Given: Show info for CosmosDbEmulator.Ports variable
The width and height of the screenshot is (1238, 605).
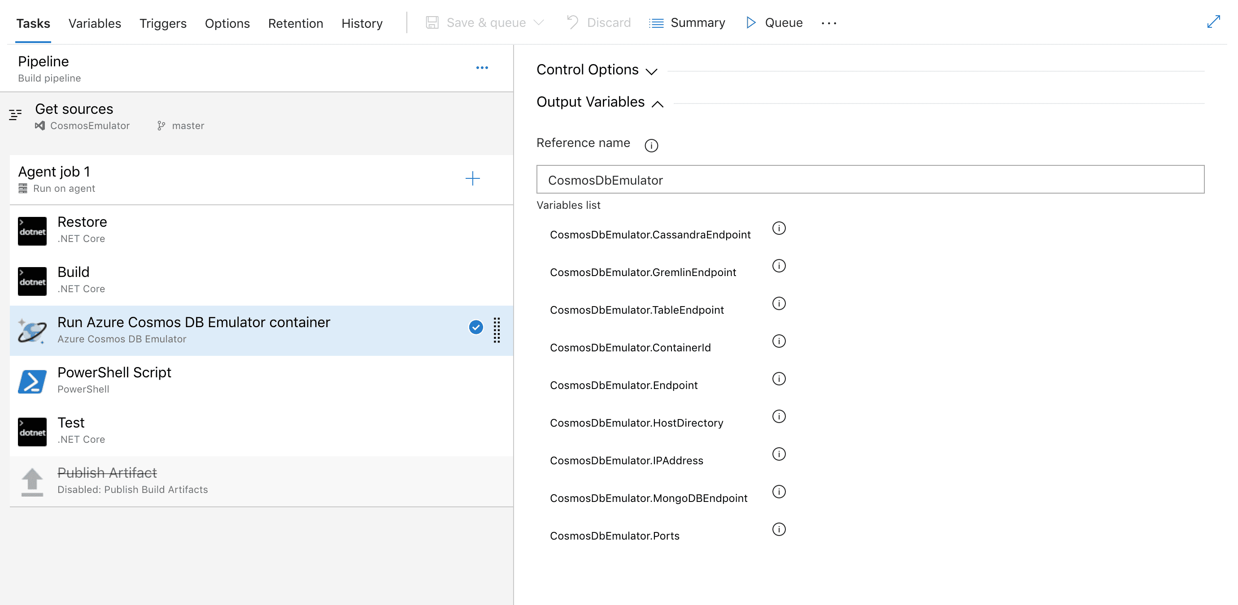Looking at the screenshot, I should pos(779,529).
